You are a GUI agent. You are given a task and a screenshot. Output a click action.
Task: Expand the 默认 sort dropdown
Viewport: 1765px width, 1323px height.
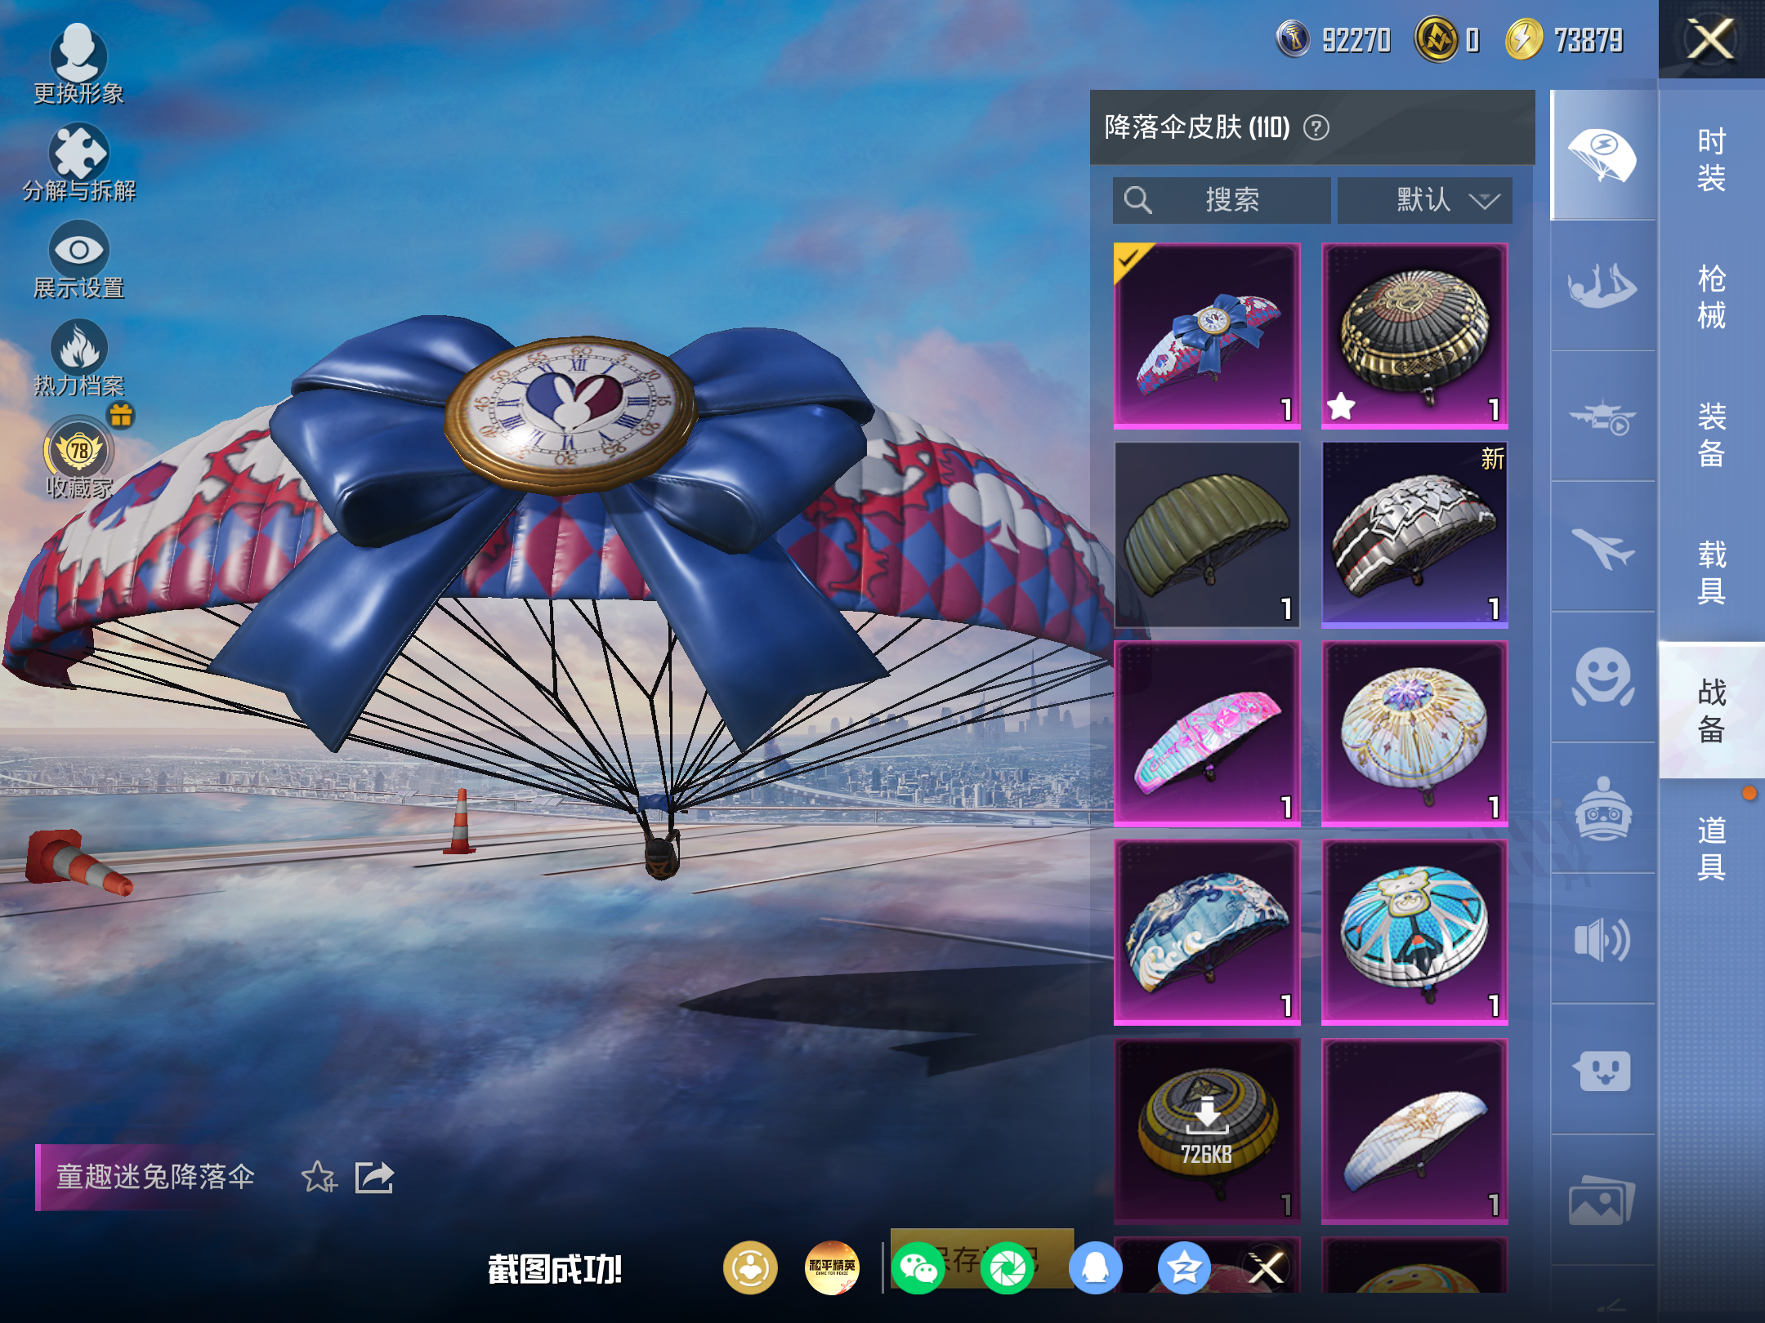(x=1424, y=200)
